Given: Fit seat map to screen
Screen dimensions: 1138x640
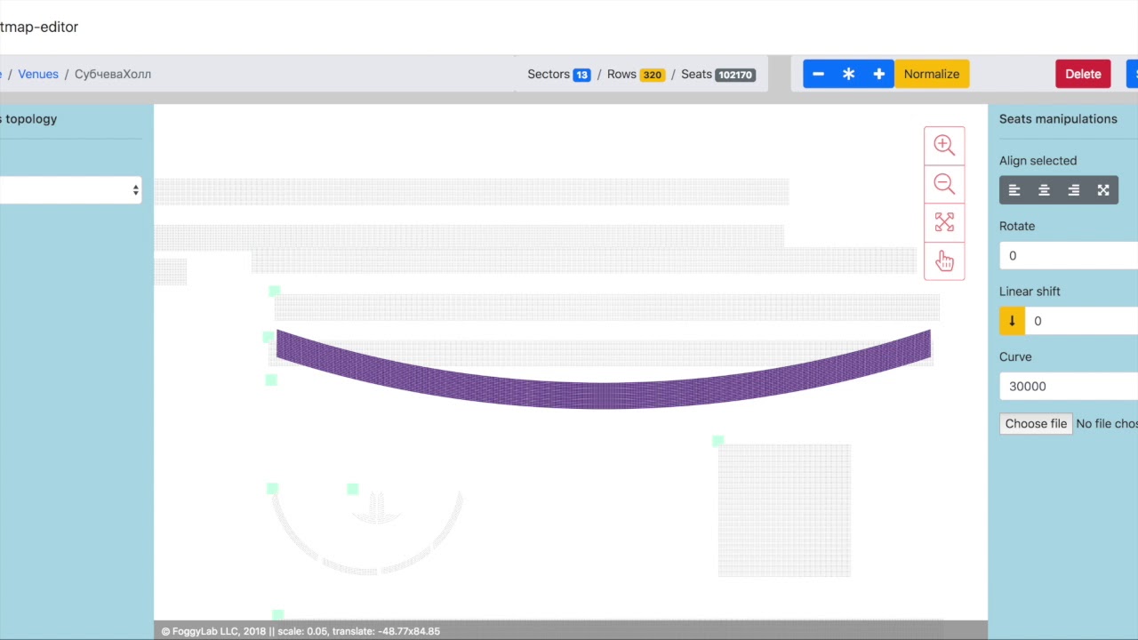Looking at the screenshot, I should pyautogui.click(x=944, y=222).
